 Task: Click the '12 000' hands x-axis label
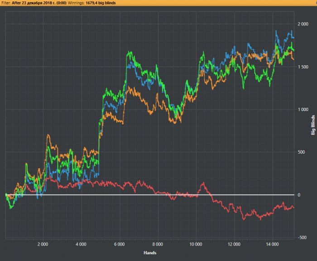click(234, 244)
